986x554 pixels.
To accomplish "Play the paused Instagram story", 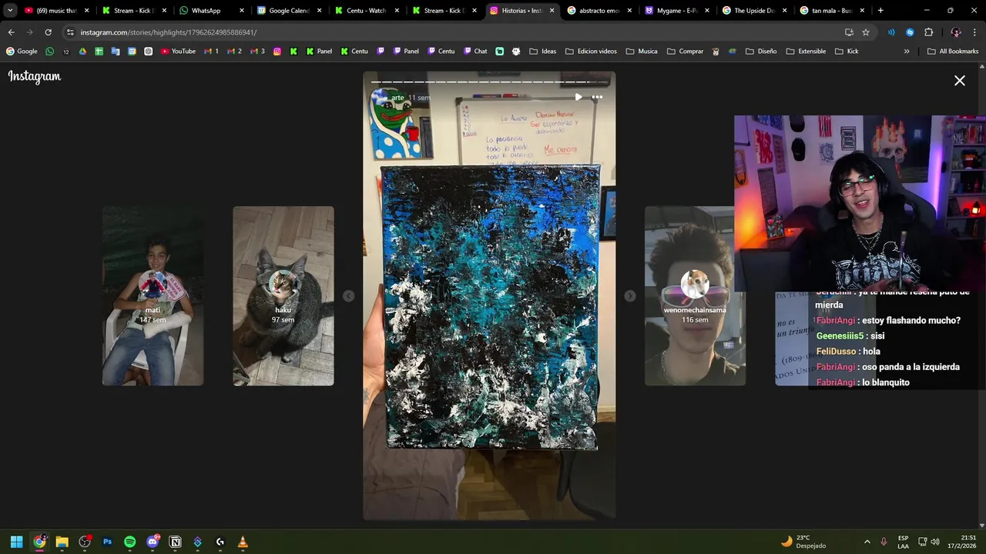I will (579, 97).
